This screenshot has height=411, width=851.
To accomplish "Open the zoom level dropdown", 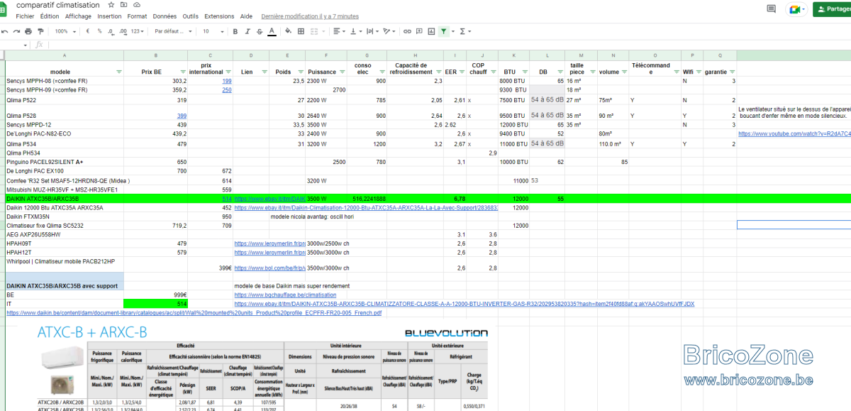I will [65, 31].
